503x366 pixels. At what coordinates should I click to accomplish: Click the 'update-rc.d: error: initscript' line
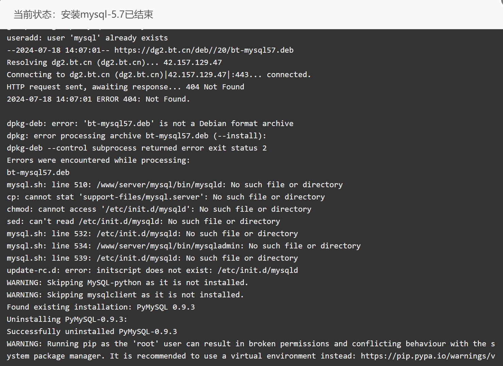point(152,271)
